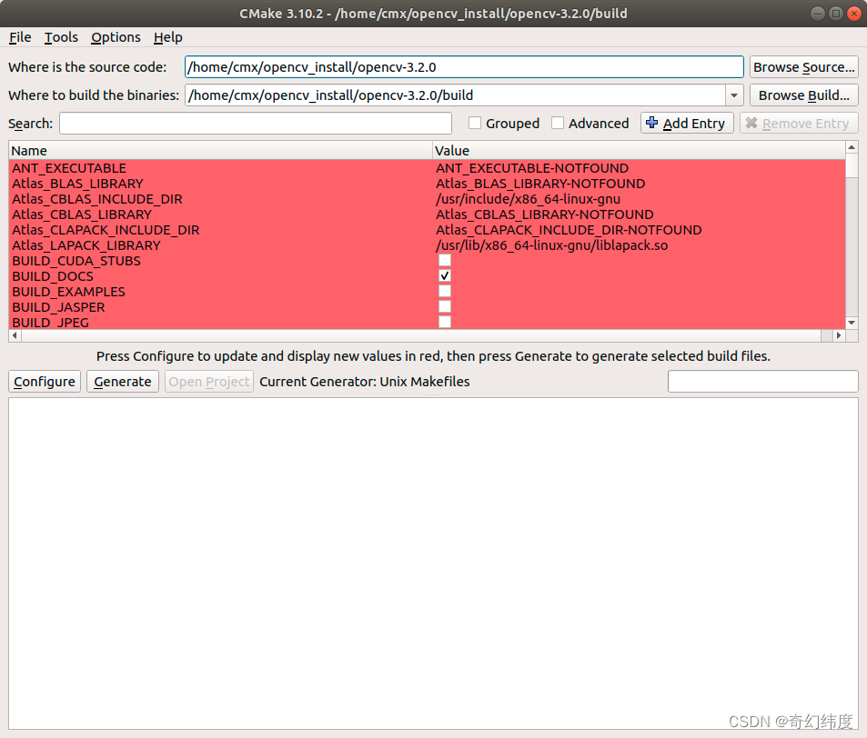Click the ANT_EXECUTABLE-NOTFOUND value

[x=532, y=168]
